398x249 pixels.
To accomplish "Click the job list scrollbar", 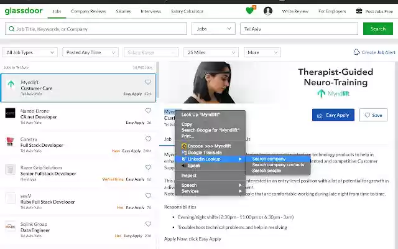I will coord(157,80).
